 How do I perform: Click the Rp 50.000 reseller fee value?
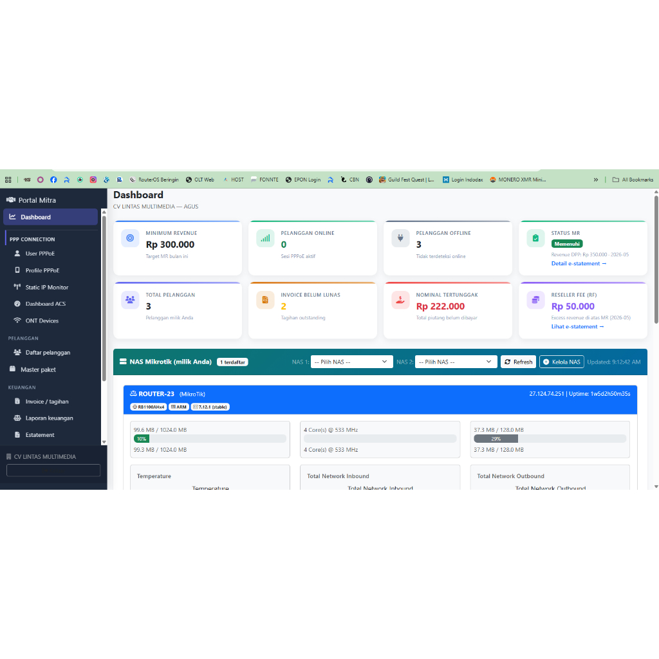573,306
